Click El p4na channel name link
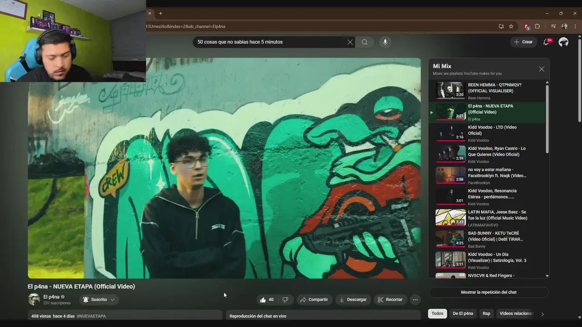582x327 pixels. (x=51, y=297)
